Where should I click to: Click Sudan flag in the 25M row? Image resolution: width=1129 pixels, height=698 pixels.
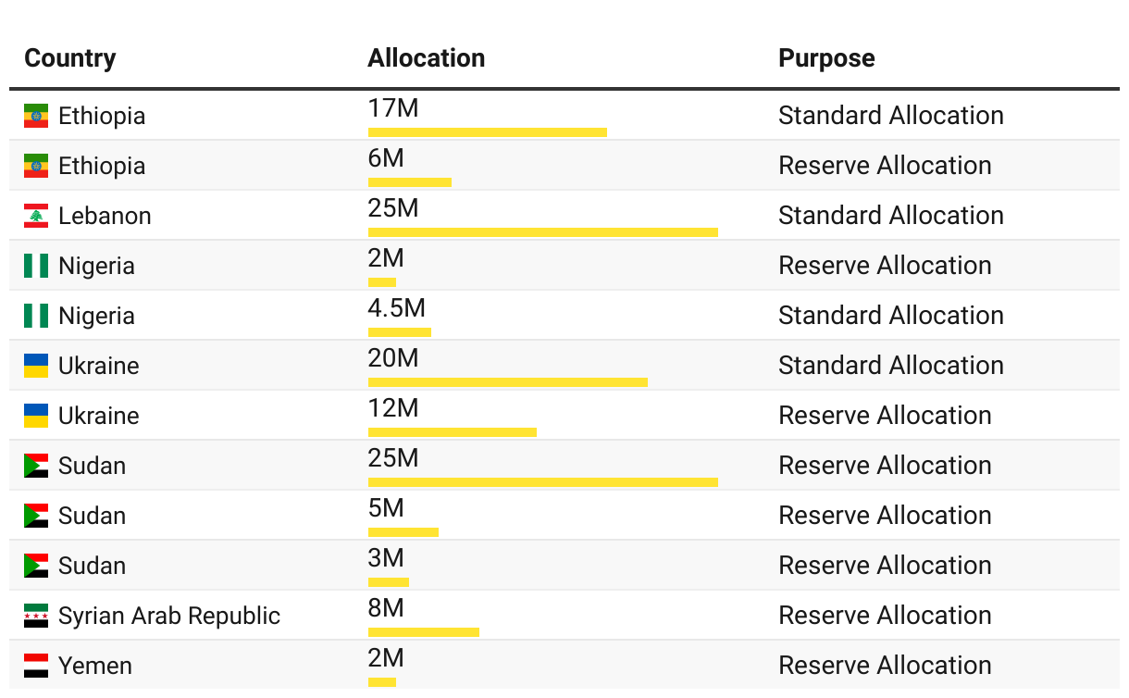tap(36, 466)
